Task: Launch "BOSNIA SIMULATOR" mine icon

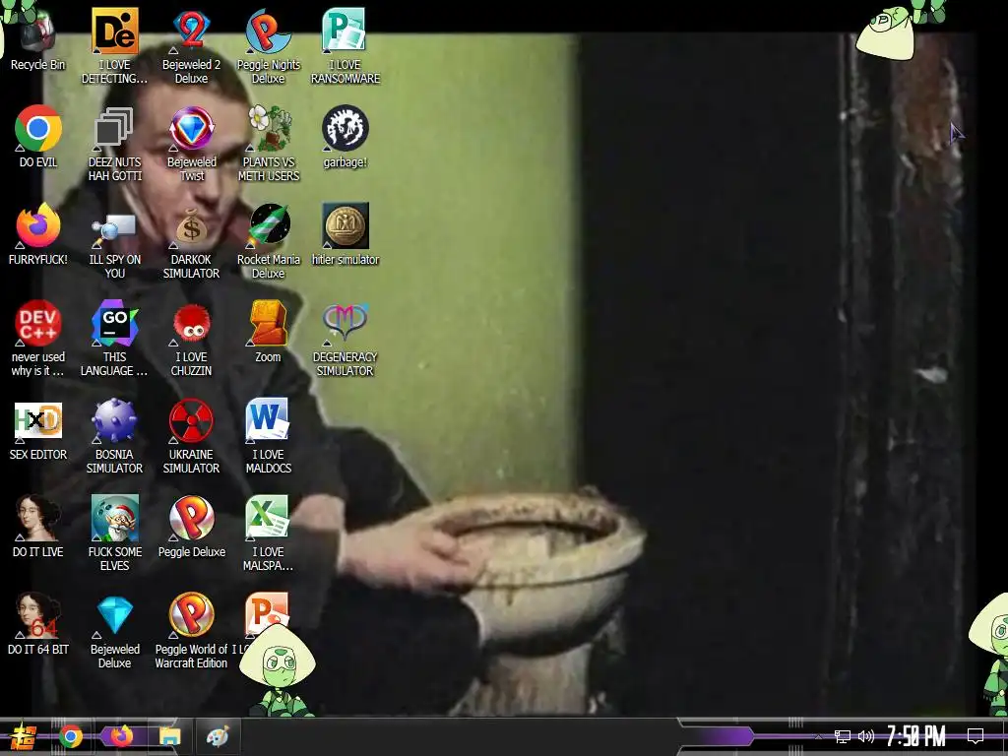Action: click(114, 437)
